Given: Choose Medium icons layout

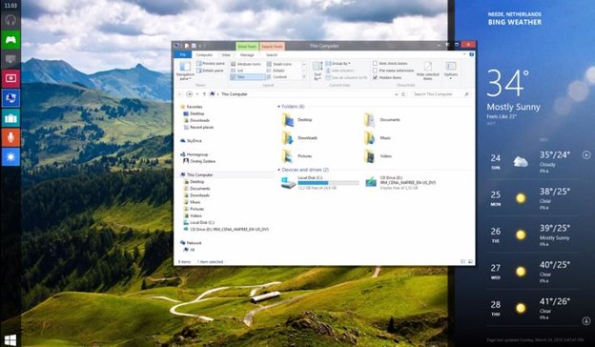Looking at the screenshot, I should tap(246, 64).
